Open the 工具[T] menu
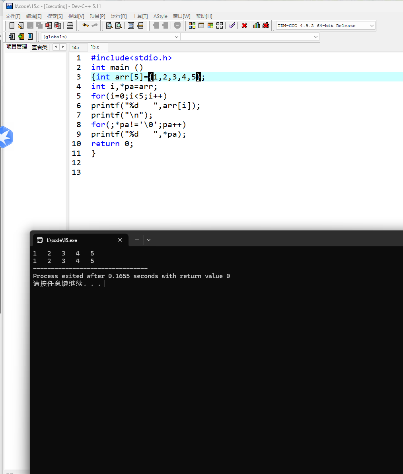This screenshot has height=474, width=403. (140, 16)
